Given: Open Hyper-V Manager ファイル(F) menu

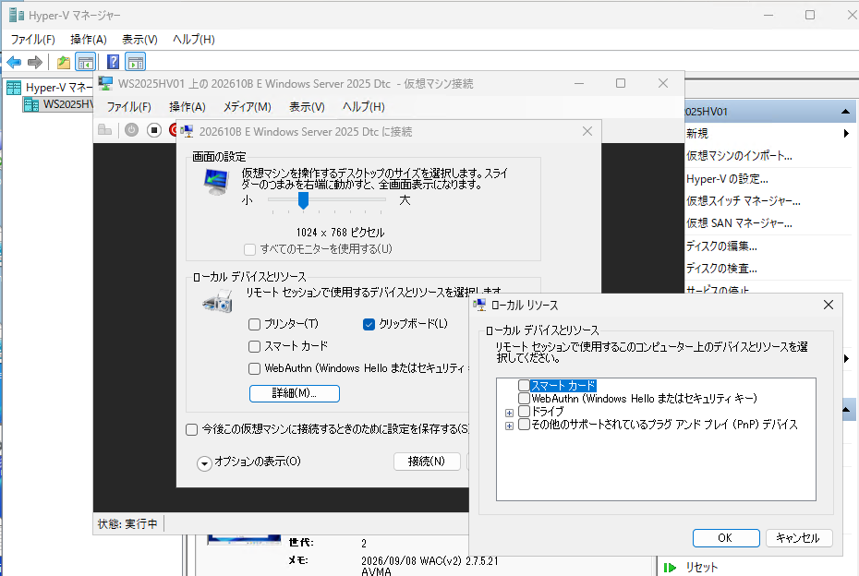Looking at the screenshot, I should (33, 40).
